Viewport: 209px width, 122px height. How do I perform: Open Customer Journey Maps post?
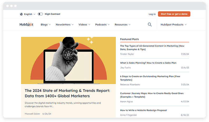coord(152,95)
